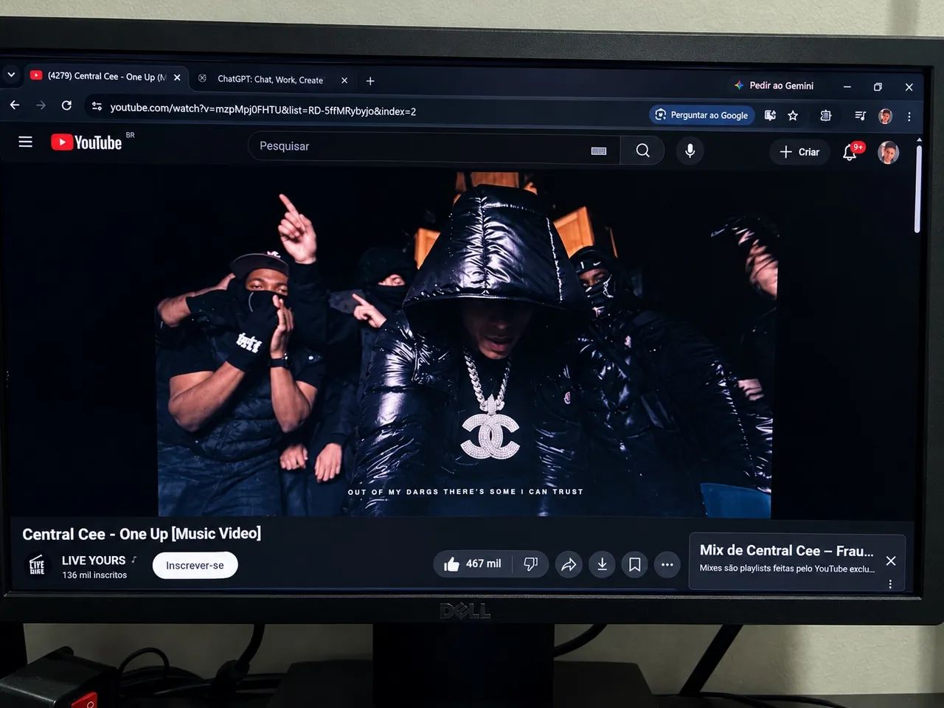
Task: Bookmark this page with star icon
Action: pyautogui.click(x=793, y=115)
